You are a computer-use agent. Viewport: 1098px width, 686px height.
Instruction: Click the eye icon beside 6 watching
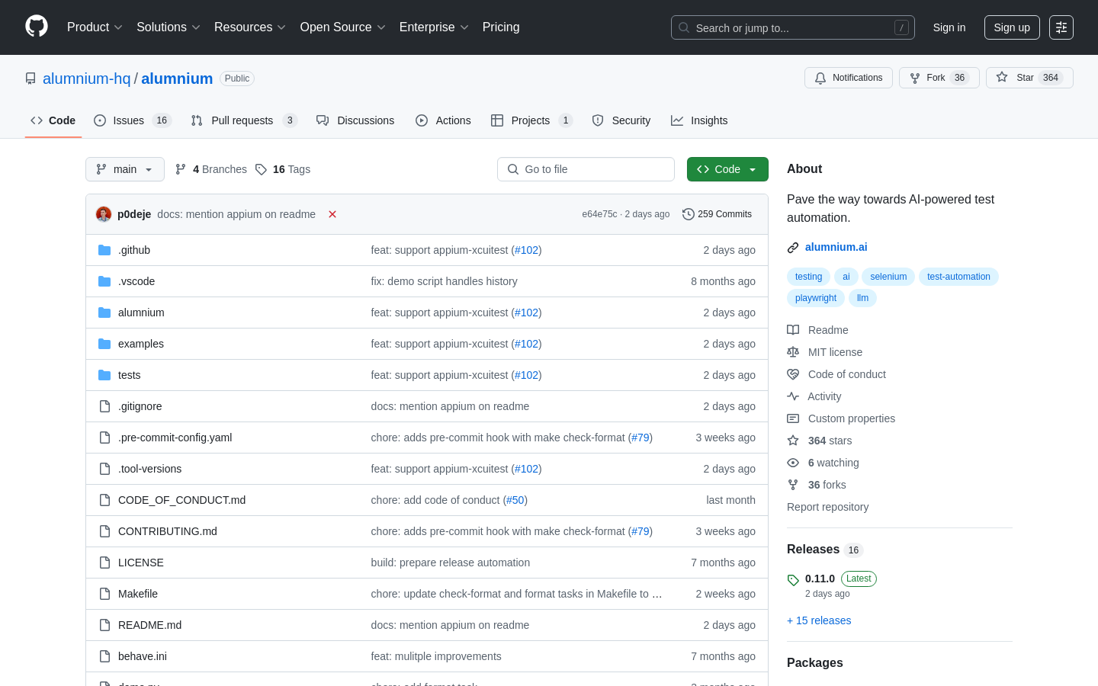(793, 463)
